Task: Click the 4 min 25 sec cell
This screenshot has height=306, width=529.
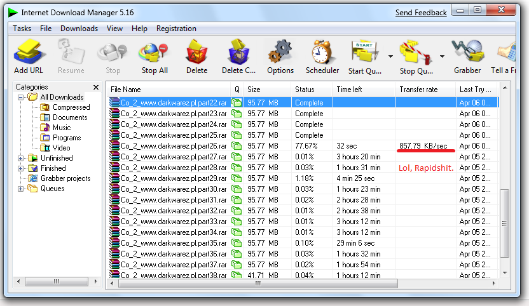Action: [x=355, y=178]
